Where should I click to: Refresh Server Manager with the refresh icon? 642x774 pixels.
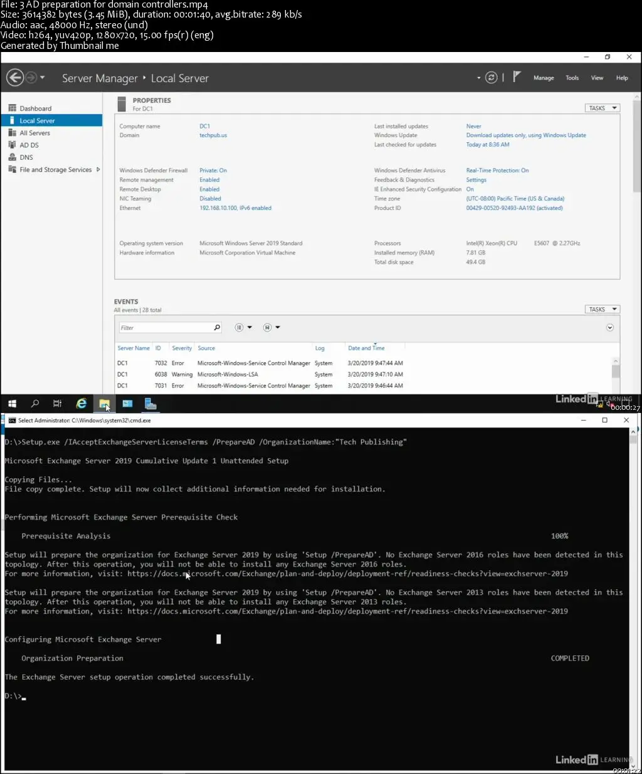492,78
